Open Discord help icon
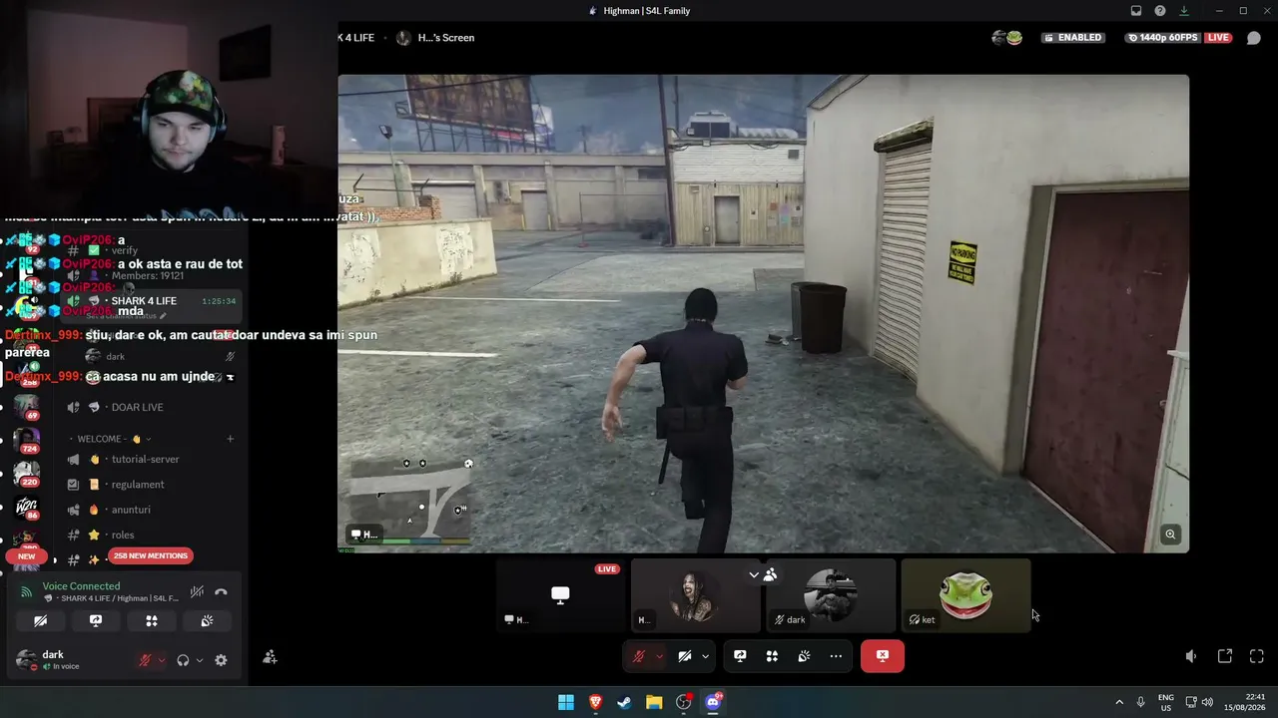The width and height of the screenshot is (1278, 718). point(1160,11)
